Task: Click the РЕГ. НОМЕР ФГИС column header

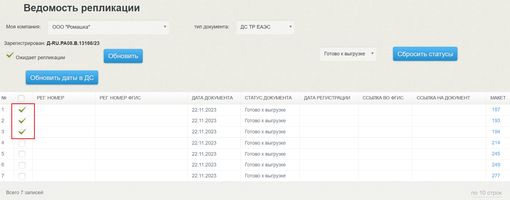Action: [x=120, y=98]
